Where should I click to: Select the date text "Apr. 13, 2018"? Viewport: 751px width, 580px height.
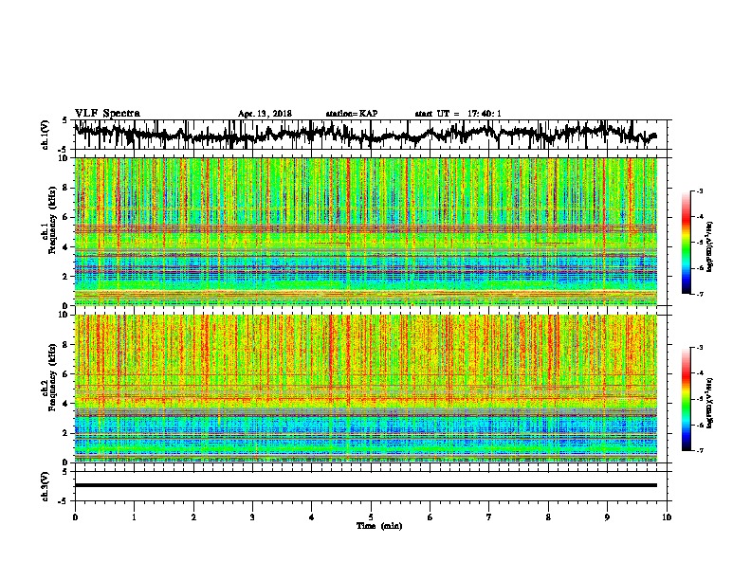click(265, 114)
